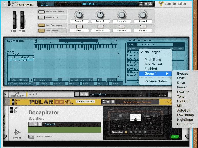Enable the Breath performance controller checkbox
This screenshot has width=198, height=148.
(x=67, y=84)
